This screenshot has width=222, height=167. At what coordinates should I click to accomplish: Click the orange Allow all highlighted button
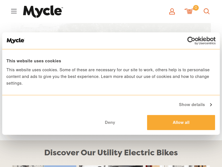[x=181, y=122]
